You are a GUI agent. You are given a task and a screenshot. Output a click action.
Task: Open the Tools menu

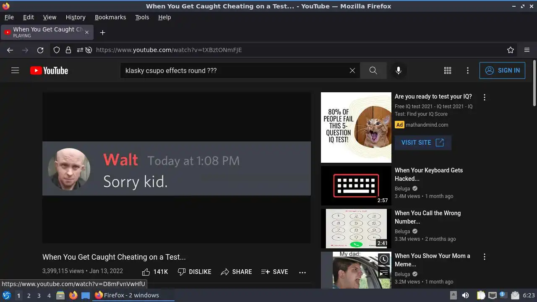[142, 17]
